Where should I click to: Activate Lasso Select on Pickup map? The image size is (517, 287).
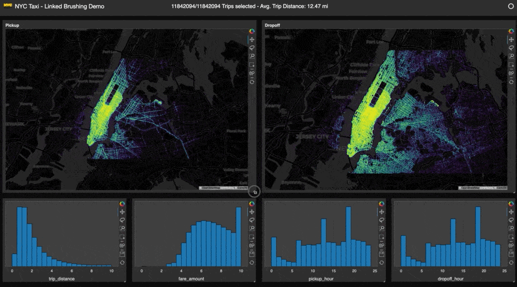pos(252,48)
